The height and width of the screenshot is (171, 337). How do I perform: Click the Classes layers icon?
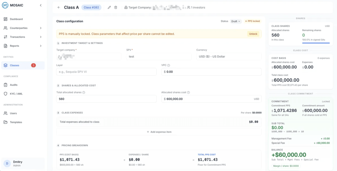(x=6, y=65)
